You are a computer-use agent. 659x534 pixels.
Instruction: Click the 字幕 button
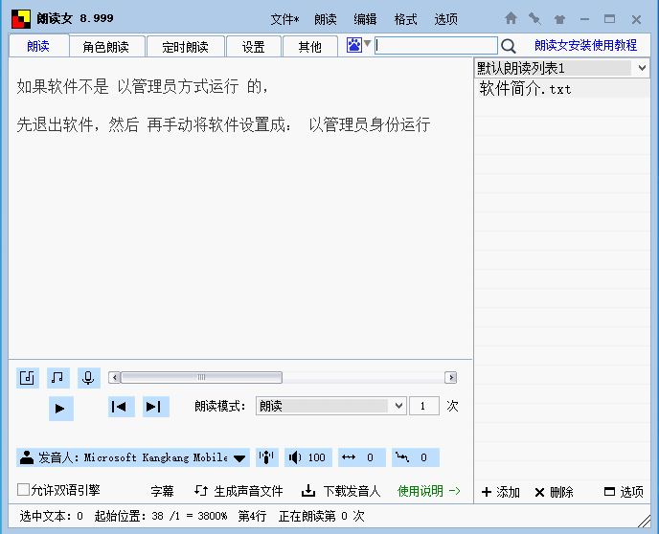162,491
